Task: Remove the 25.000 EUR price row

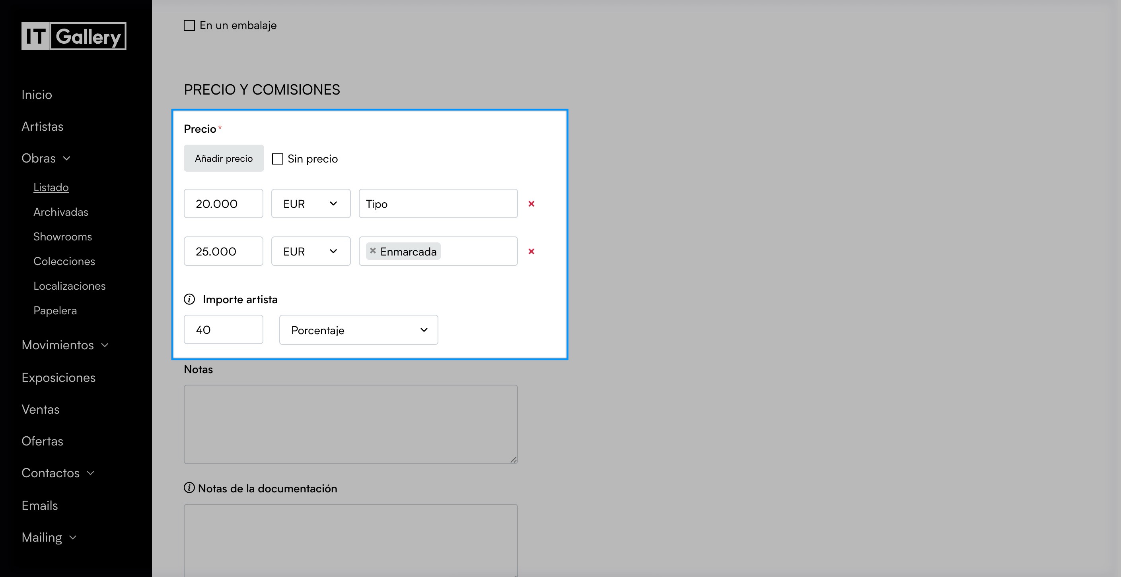Action: coord(531,252)
